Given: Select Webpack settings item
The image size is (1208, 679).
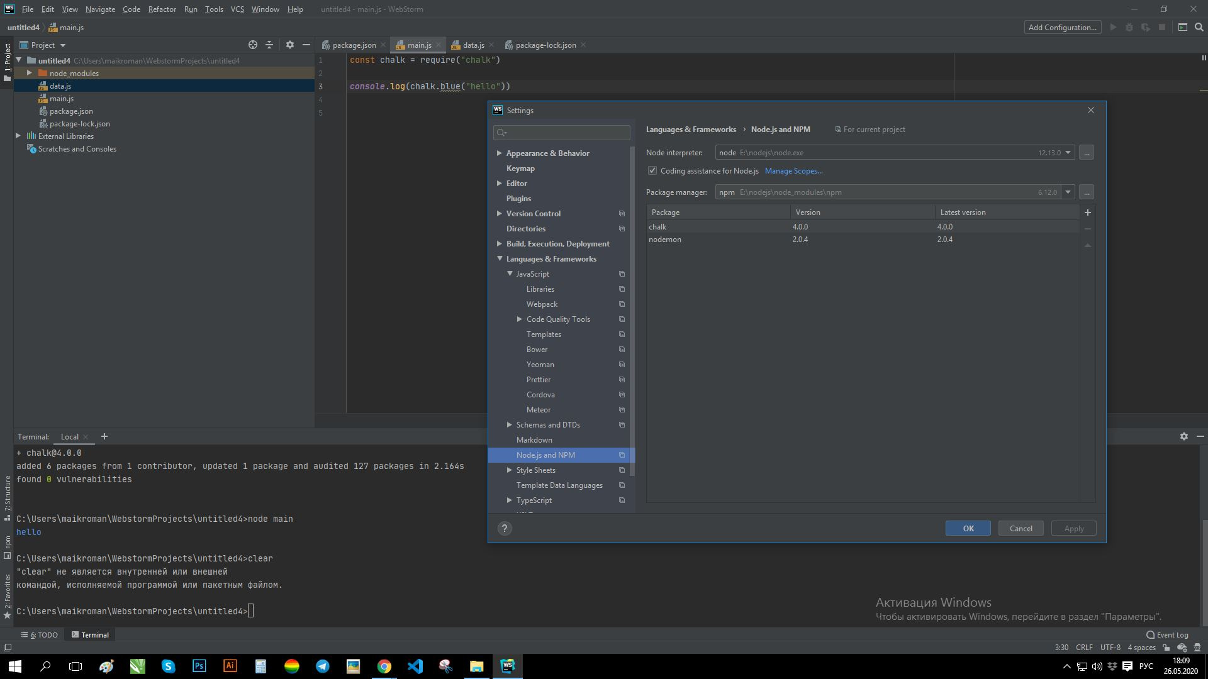Looking at the screenshot, I should click(542, 304).
